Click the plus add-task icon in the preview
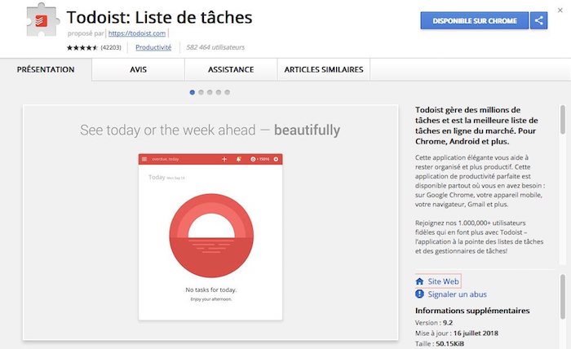 click(x=224, y=158)
